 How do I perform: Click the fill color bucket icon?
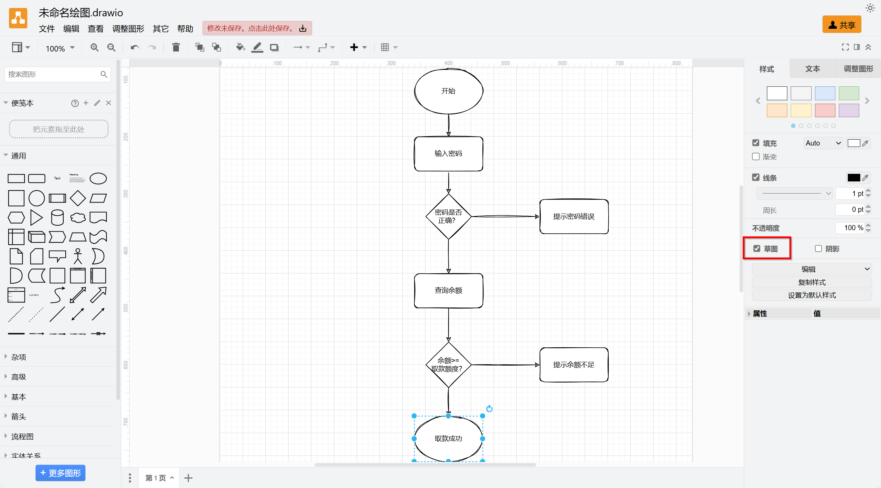point(240,47)
